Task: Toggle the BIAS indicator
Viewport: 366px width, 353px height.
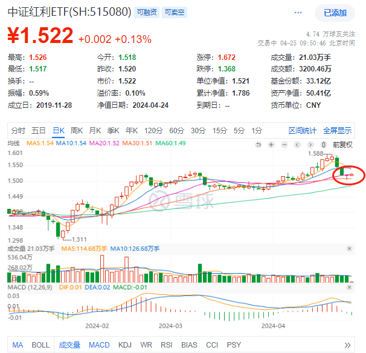Action: [189, 345]
